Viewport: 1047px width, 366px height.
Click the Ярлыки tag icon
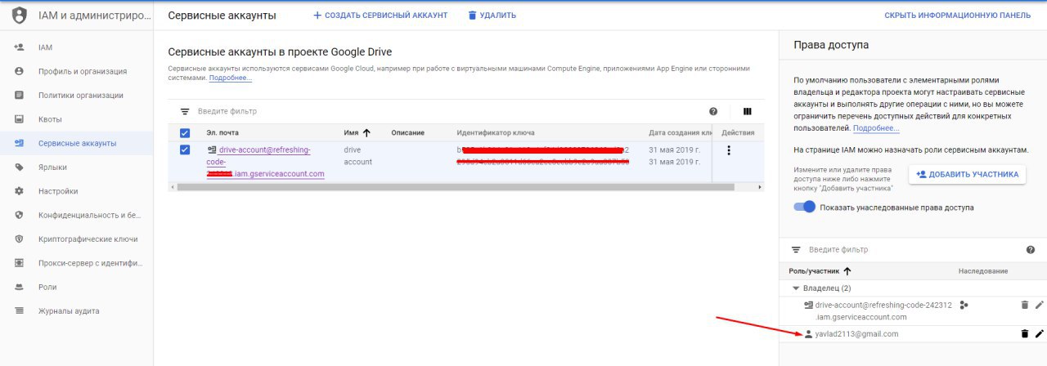(19, 167)
